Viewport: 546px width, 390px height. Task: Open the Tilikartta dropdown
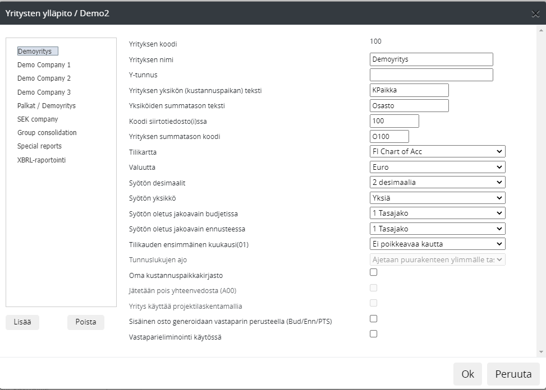438,151
